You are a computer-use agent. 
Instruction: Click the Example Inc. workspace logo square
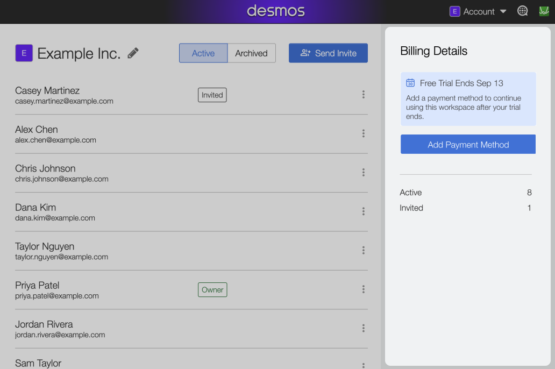(x=24, y=53)
